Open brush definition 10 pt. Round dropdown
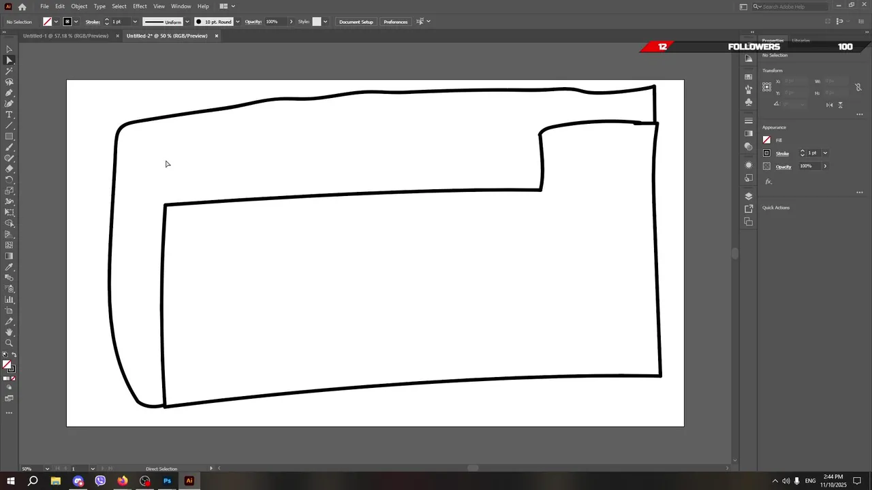Image resolution: width=872 pixels, height=490 pixels. point(237,22)
